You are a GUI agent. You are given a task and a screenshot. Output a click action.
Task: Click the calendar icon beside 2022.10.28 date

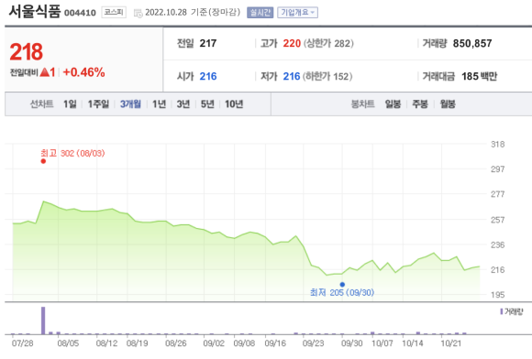click(139, 13)
